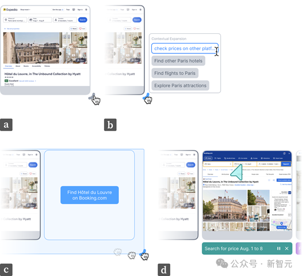Click the WeChat logo watermark
The width and height of the screenshot is (302, 276).
tap(221, 263)
